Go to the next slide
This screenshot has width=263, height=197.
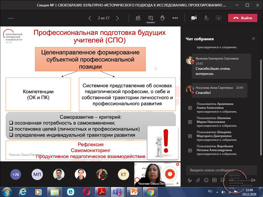(117, 18)
